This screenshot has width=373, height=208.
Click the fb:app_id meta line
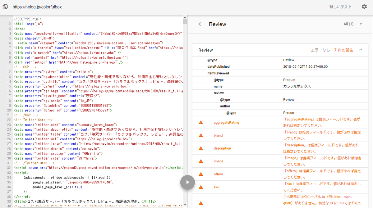(63, 110)
